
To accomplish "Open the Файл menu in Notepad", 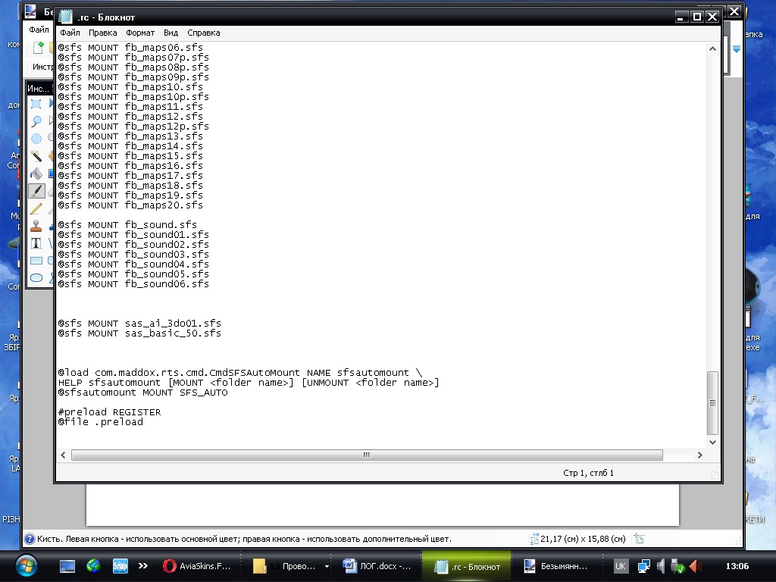I will 70,33.
